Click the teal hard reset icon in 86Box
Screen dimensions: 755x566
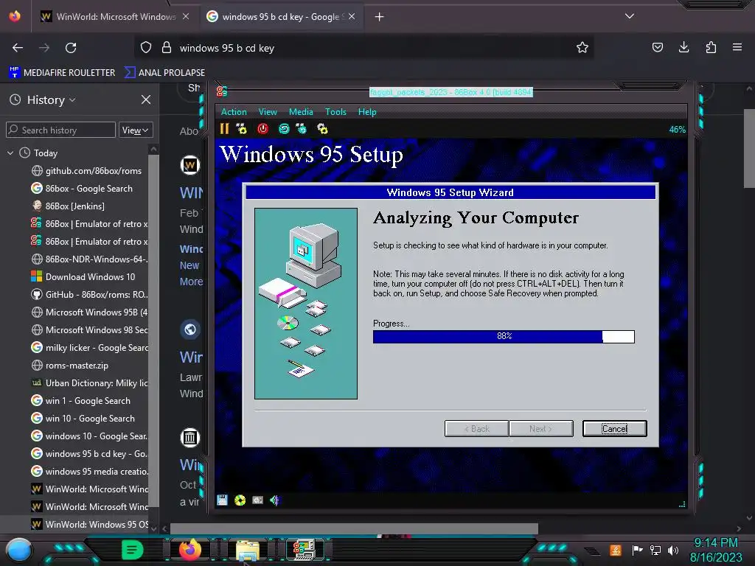point(284,128)
